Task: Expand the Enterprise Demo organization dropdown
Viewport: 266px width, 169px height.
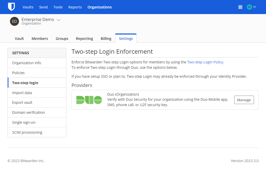Action: 59,20
